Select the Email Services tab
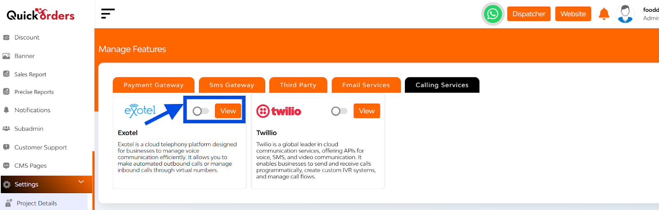The image size is (659, 210). [366, 85]
